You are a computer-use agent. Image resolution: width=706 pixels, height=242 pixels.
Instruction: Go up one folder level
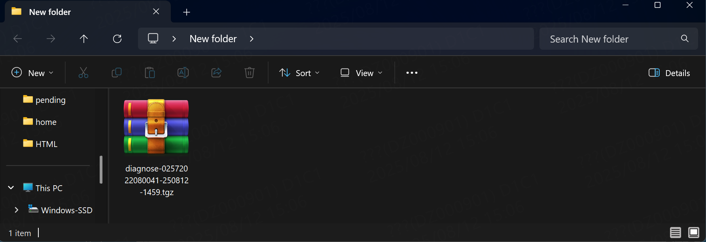pyautogui.click(x=83, y=39)
